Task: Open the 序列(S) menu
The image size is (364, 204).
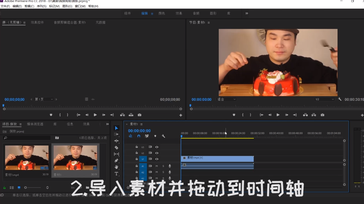Action: click(42, 6)
